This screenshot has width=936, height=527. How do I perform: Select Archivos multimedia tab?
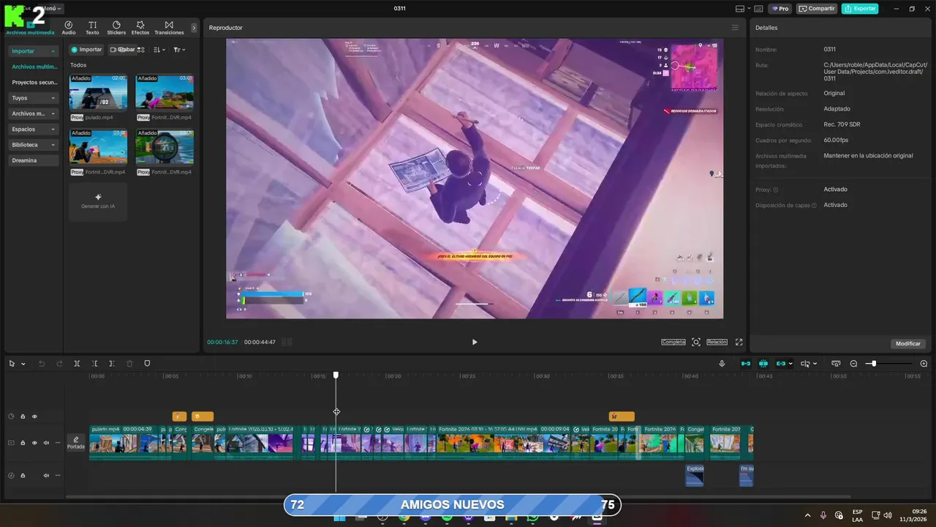30,28
